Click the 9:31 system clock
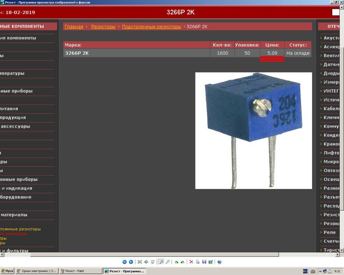The height and width of the screenshot is (275, 344). click(337, 271)
